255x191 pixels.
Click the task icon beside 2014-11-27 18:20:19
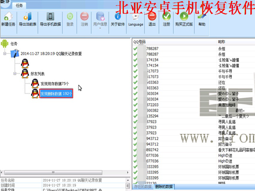(15, 53)
